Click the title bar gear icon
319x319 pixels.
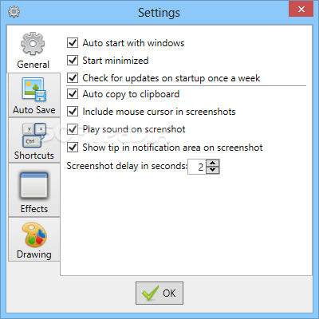pyautogui.click(x=14, y=12)
